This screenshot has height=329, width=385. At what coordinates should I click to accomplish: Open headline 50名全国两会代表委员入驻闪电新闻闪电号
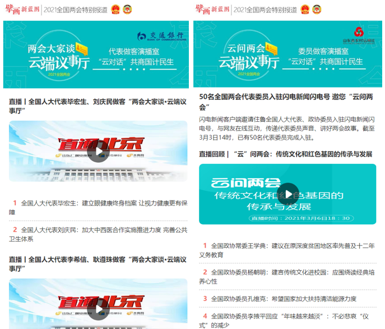(286, 102)
